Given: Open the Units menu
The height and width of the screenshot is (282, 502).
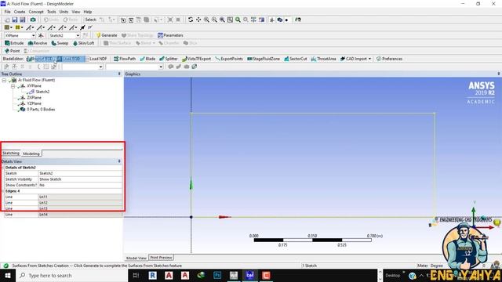Looking at the screenshot, I should coord(64,12).
